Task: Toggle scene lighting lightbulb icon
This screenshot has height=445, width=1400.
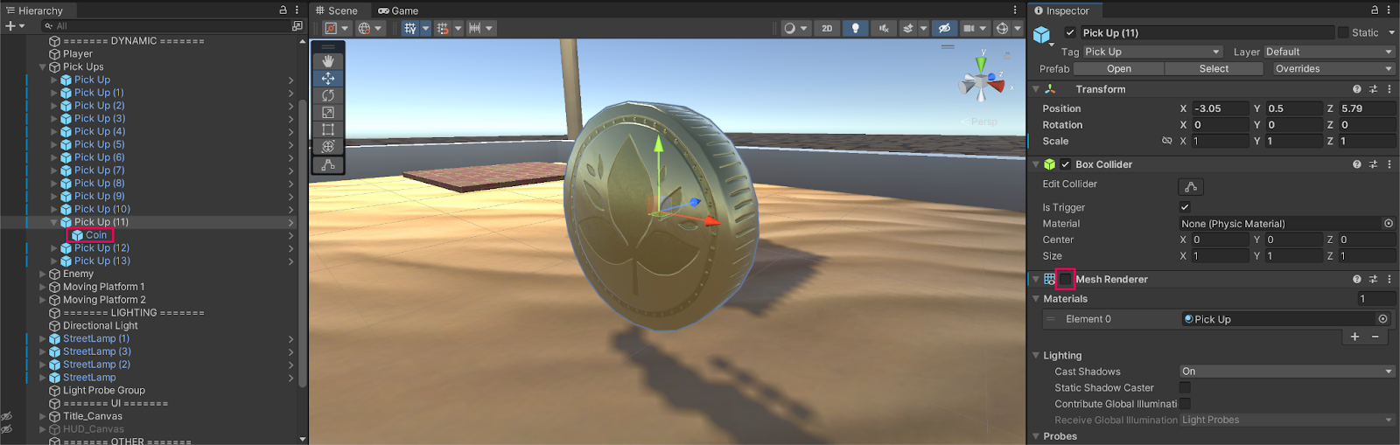Action: (856, 28)
